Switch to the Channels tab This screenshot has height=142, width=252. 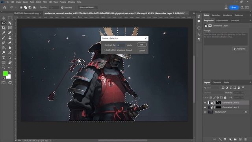tap(217, 82)
